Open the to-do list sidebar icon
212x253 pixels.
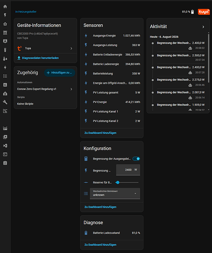click(5, 76)
